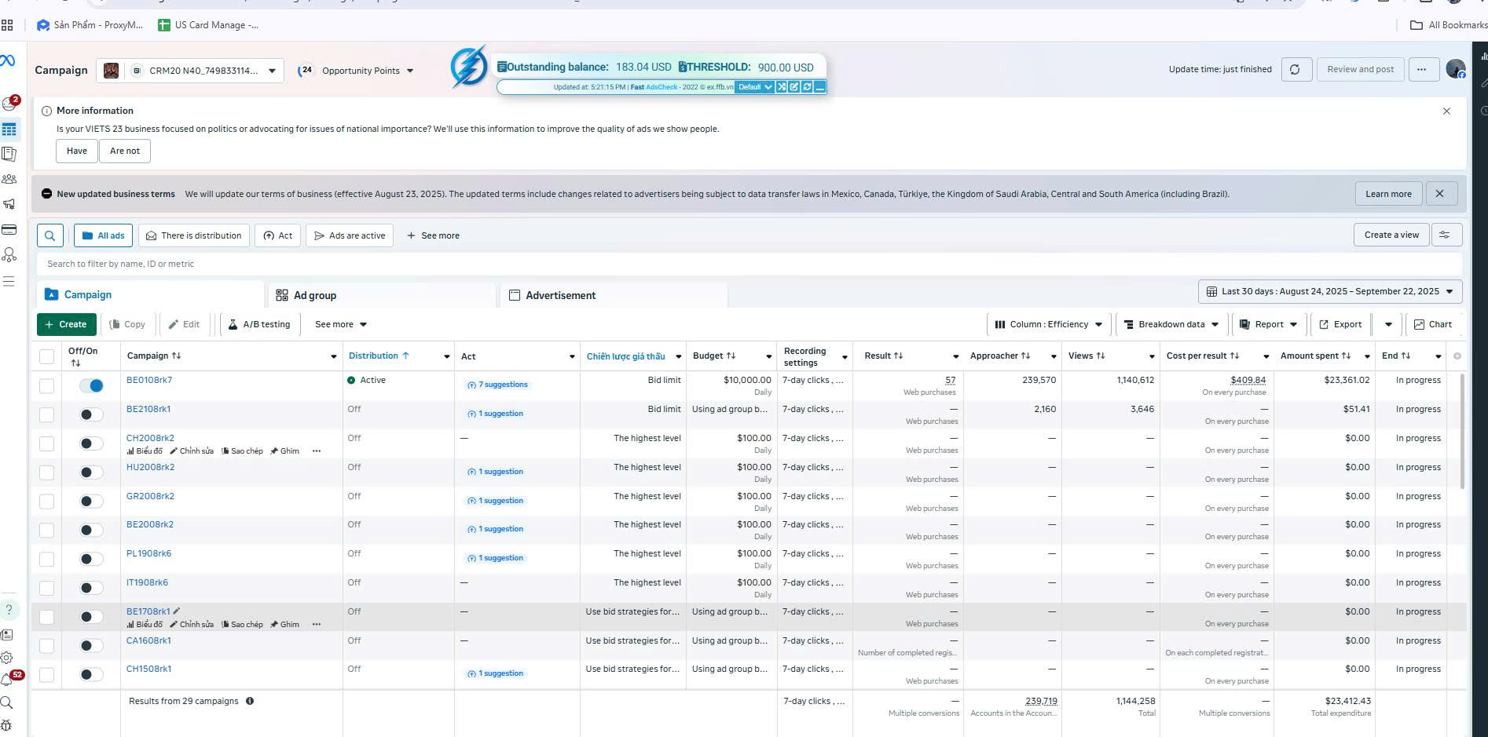Open the column customization sliders icon

1445,235
